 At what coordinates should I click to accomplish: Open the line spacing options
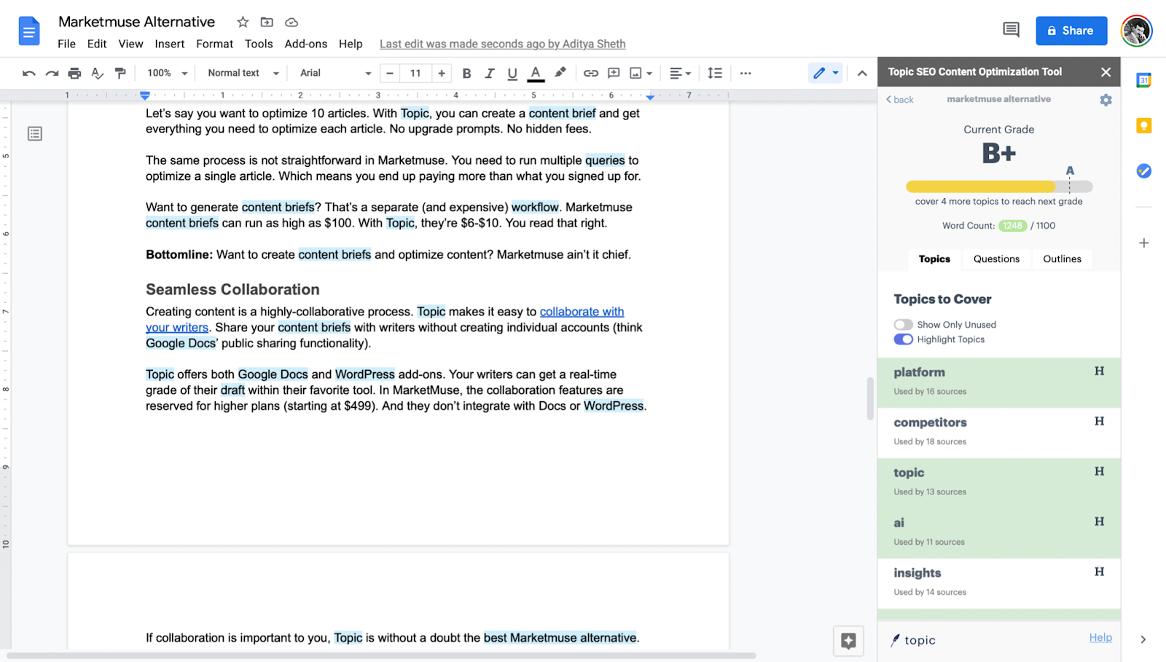click(x=715, y=73)
